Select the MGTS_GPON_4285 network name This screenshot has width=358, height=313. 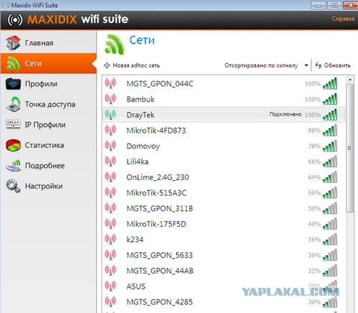click(x=160, y=302)
